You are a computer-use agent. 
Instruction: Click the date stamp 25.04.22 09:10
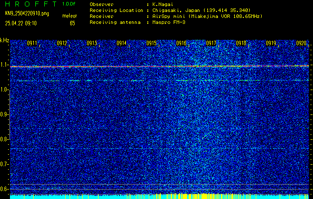[21, 23]
